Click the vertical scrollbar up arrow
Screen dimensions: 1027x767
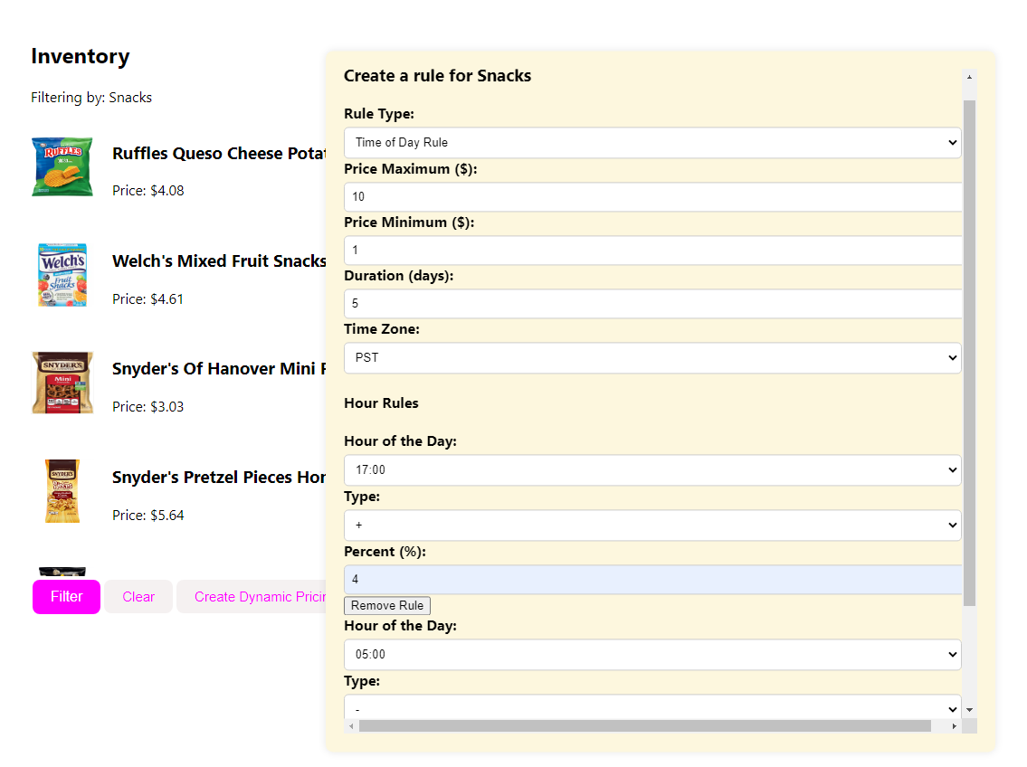(x=969, y=77)
